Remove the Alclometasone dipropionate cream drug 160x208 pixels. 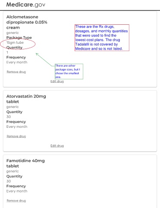click(x=16, y=72)
